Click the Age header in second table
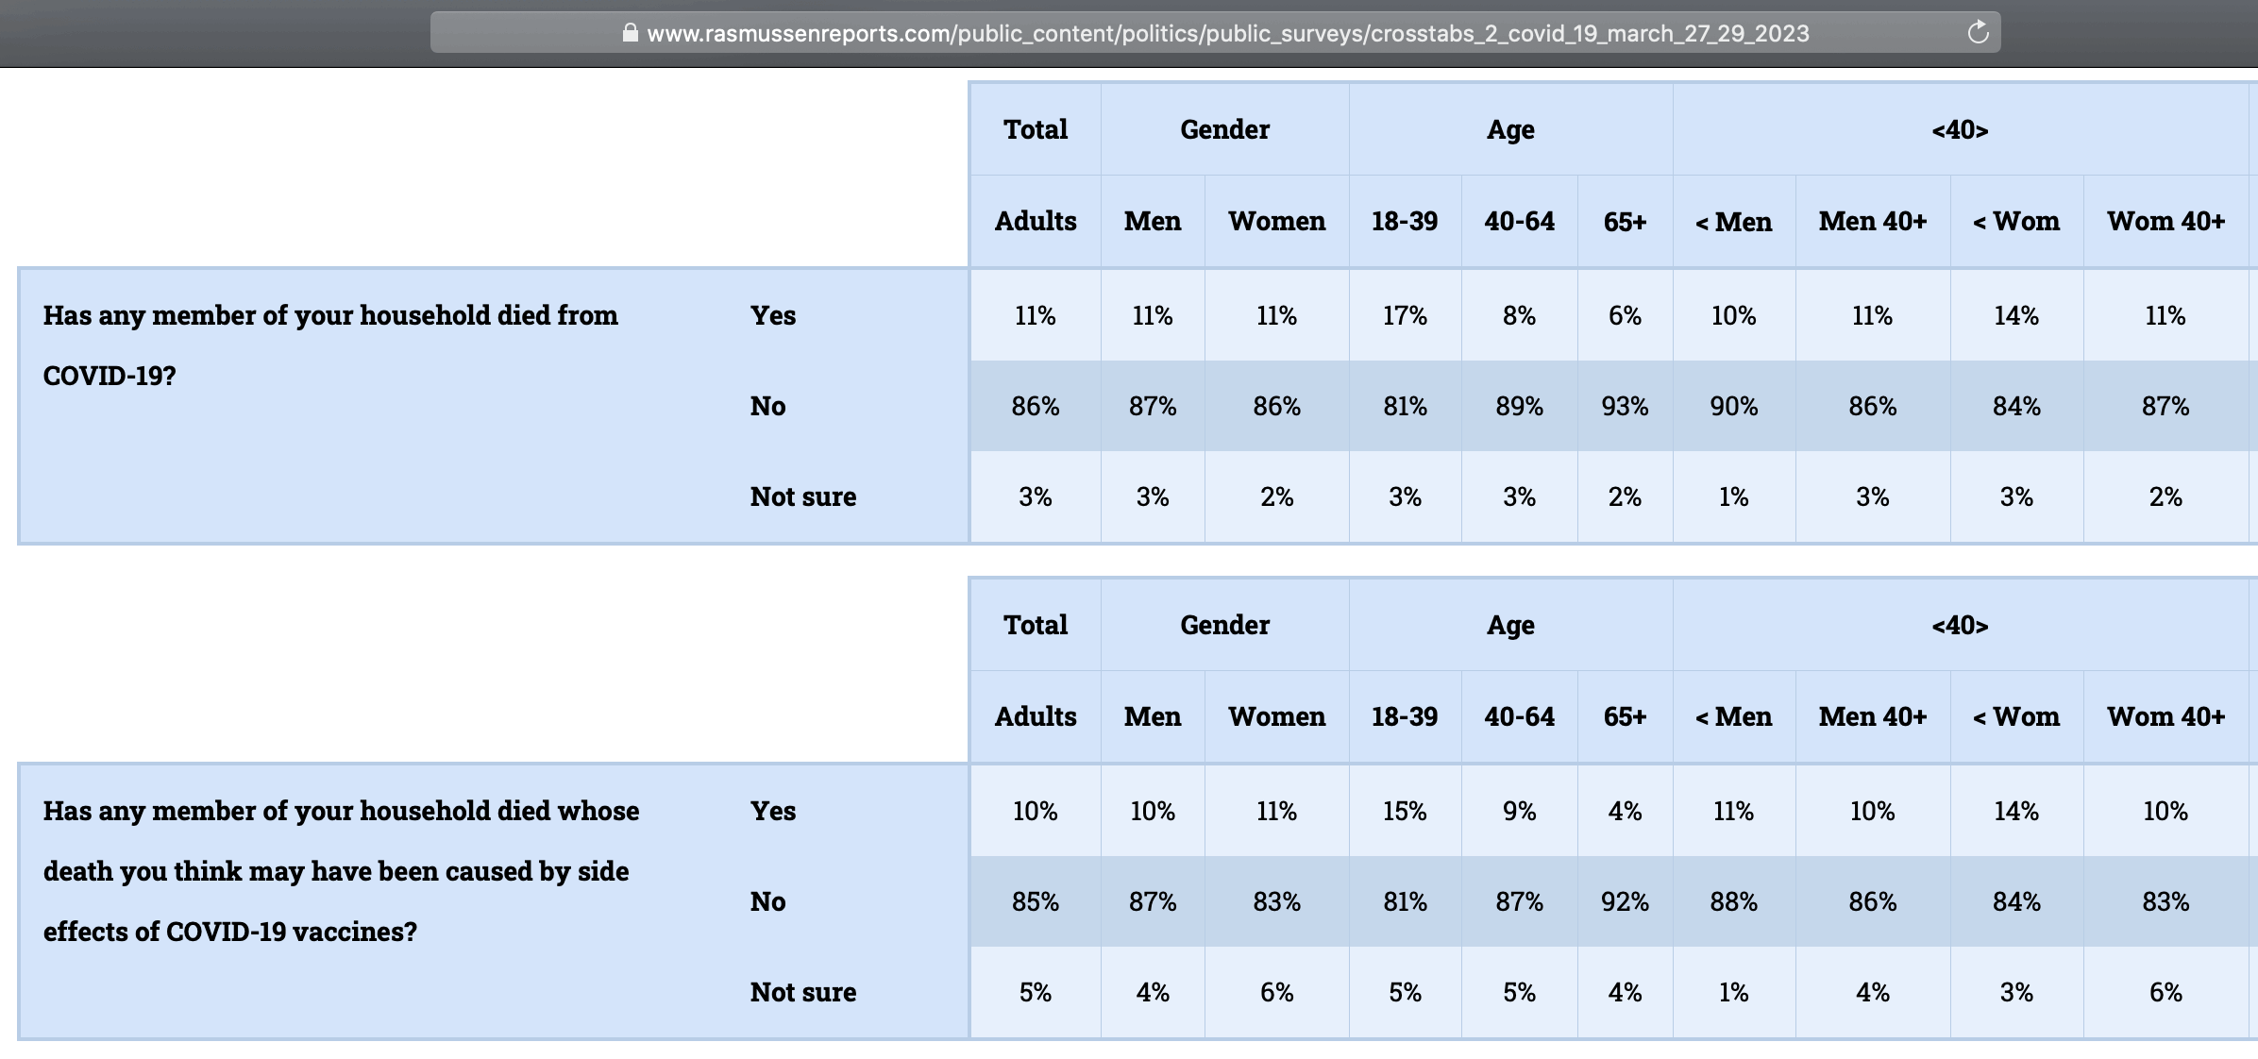Image resolution: width=2258 pixels, height=1059 pixels. pos(1510,625)
